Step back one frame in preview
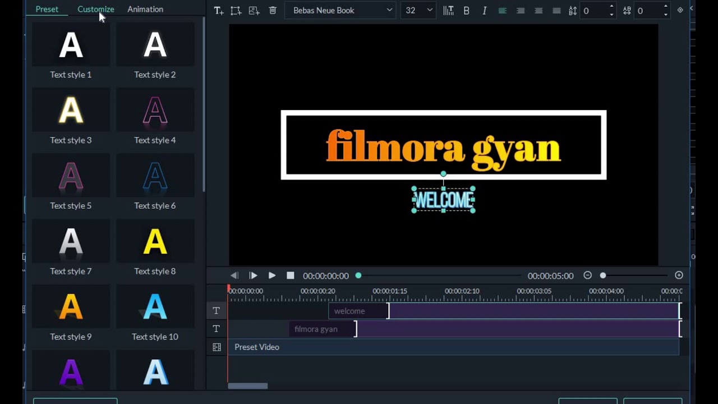The height and width of the screenshot is (404, 718). pyautogui.click(x=234, y=276)
